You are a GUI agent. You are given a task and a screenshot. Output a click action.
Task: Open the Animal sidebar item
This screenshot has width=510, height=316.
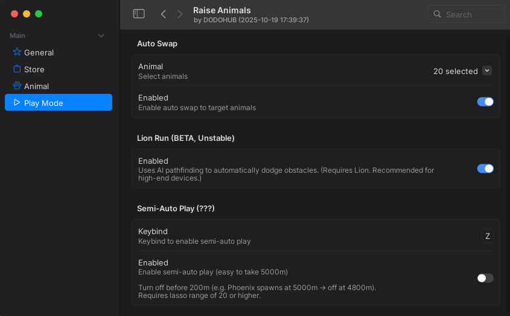[59, 86]
